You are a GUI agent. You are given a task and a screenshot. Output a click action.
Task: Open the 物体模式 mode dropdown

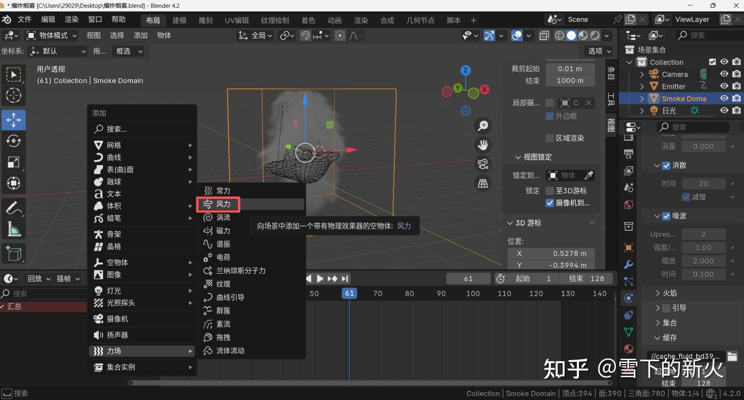[x=50, y=35]
